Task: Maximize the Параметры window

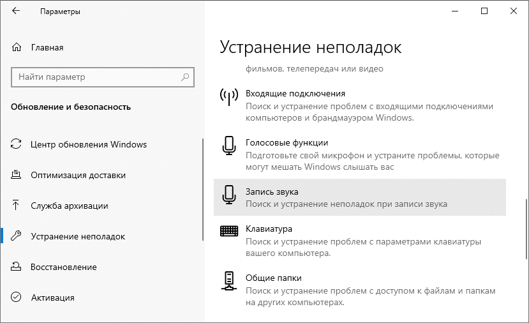Action: (484, 11)
